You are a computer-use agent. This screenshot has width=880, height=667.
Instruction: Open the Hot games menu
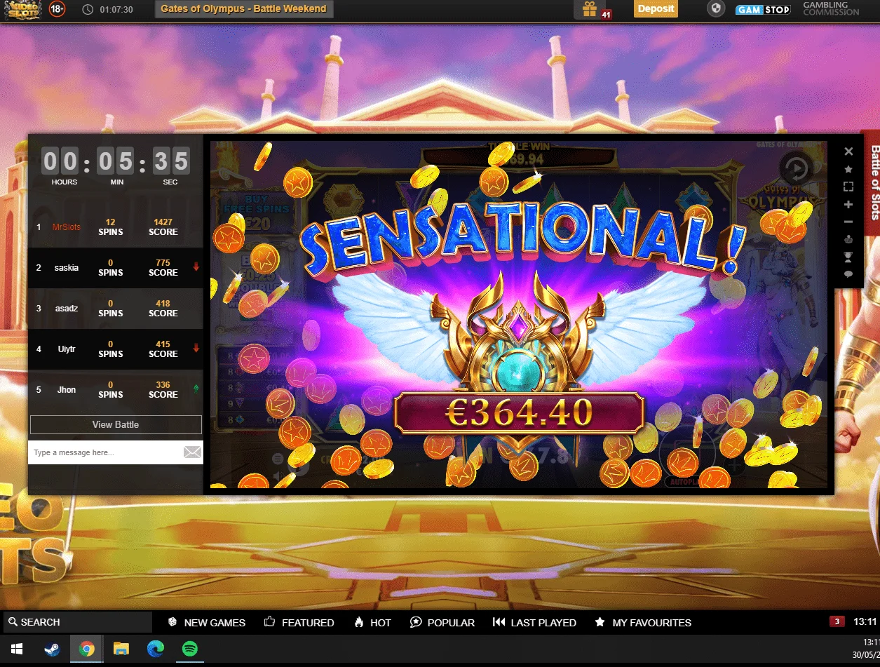pos(372,622)
